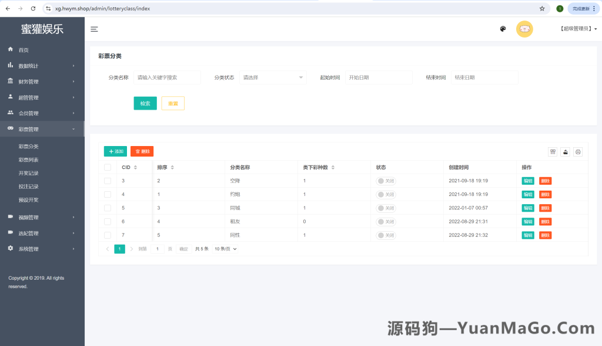Open the theme palette icon in the header
Screen dimensions: 602x346
click(x=503, y=28)
